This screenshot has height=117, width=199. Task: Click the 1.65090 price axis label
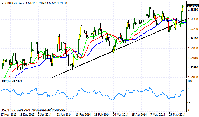point(193,48)
